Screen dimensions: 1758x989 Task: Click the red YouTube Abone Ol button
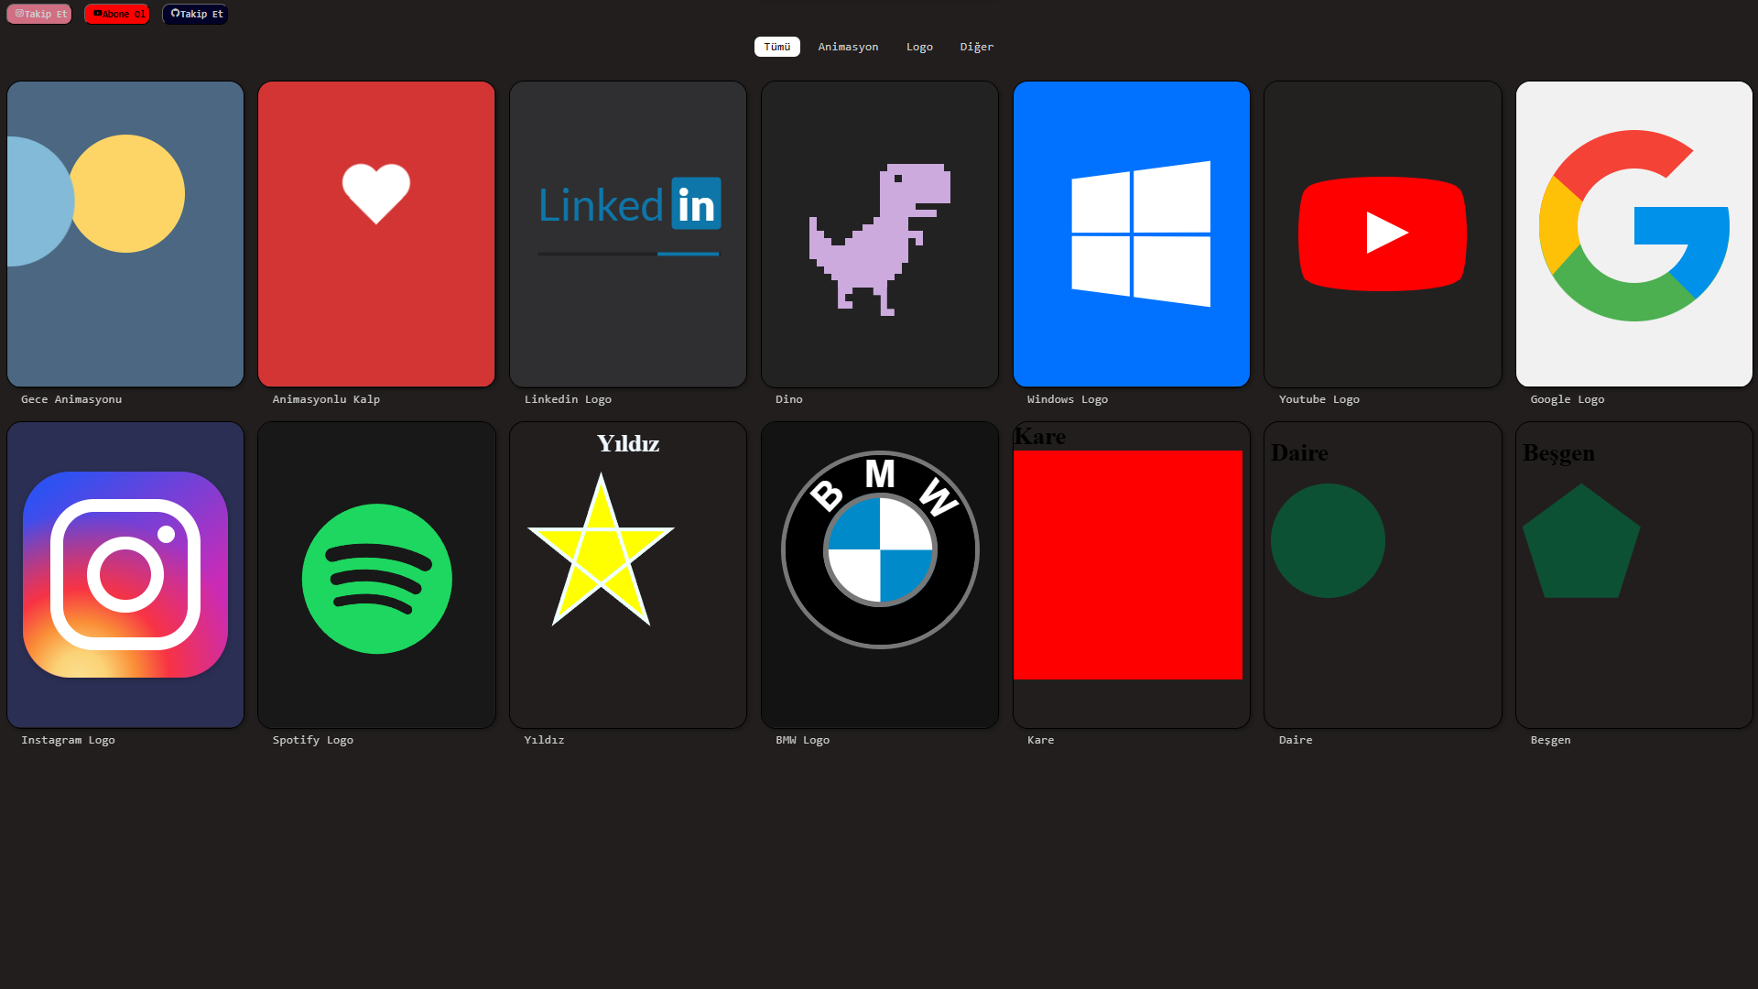(x=116, y=14)
